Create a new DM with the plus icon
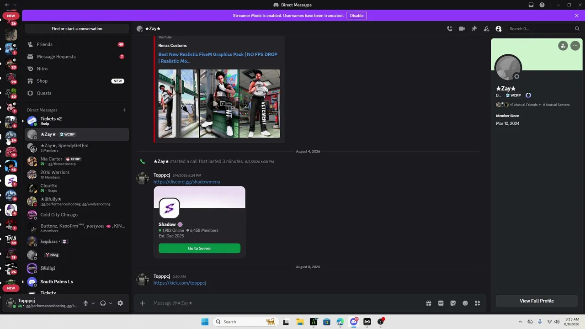585x329 pixels. tap(124, 110)
